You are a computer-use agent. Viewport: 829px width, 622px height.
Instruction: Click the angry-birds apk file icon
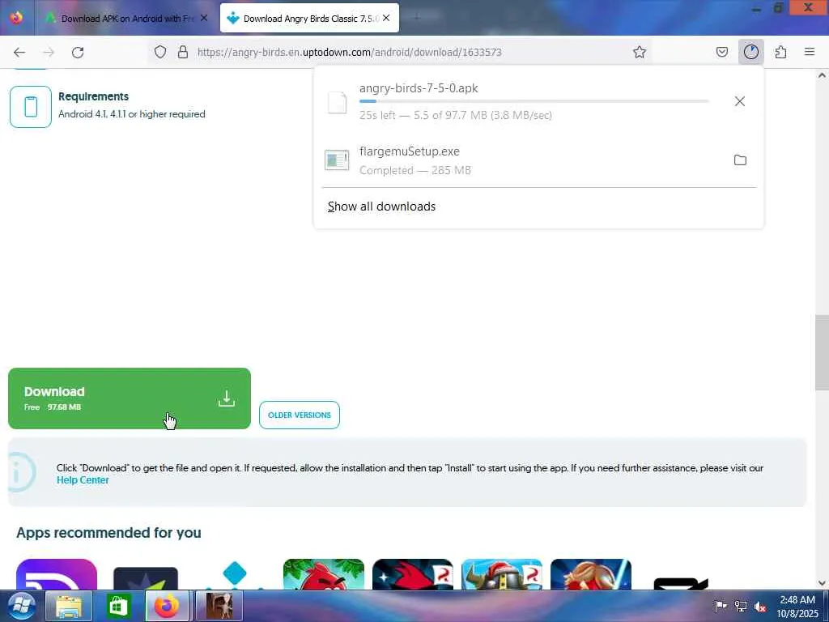click(337, 102)
